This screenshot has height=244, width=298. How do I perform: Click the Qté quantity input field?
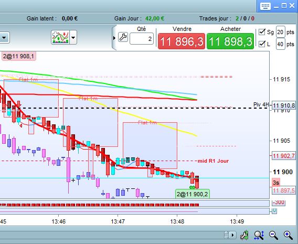pos(142,39)
